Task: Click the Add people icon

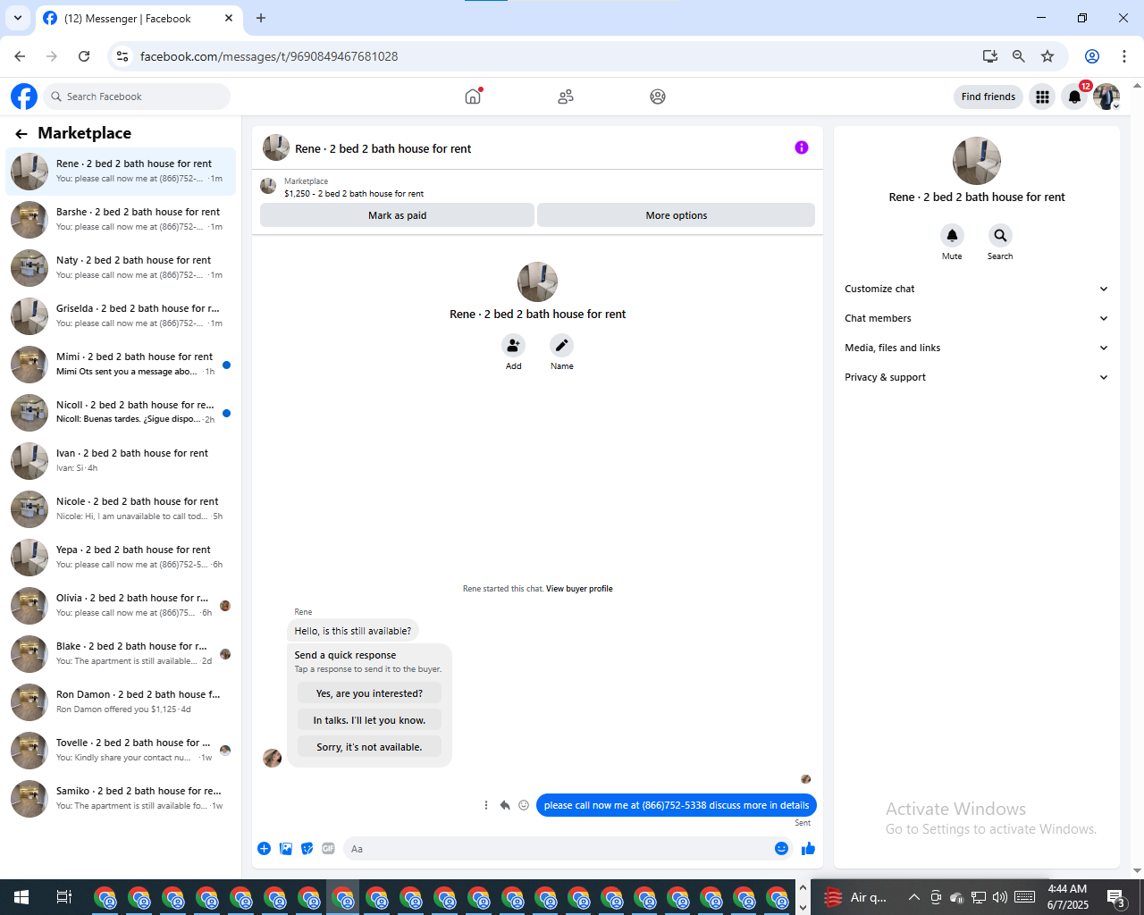Action: 513,346
